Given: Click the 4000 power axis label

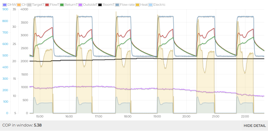Looking at the screenshot, I should 24,9.
